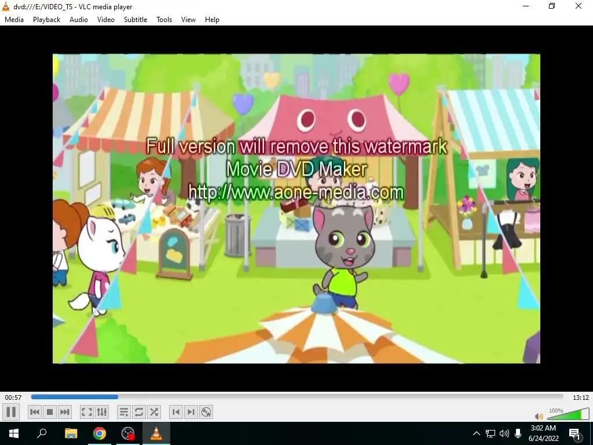Open the Windows Start menu
Viewport: 593px width, 445px height.
tap(14, 433)
